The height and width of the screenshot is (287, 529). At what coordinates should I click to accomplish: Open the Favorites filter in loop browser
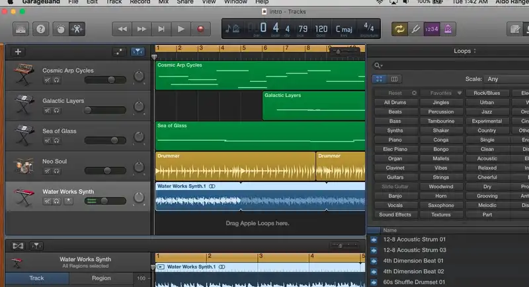(x=441, y=93)
